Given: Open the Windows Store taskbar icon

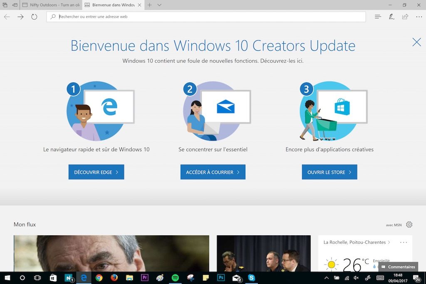Looking at the screenshot, I should click(x=53, y=278).
